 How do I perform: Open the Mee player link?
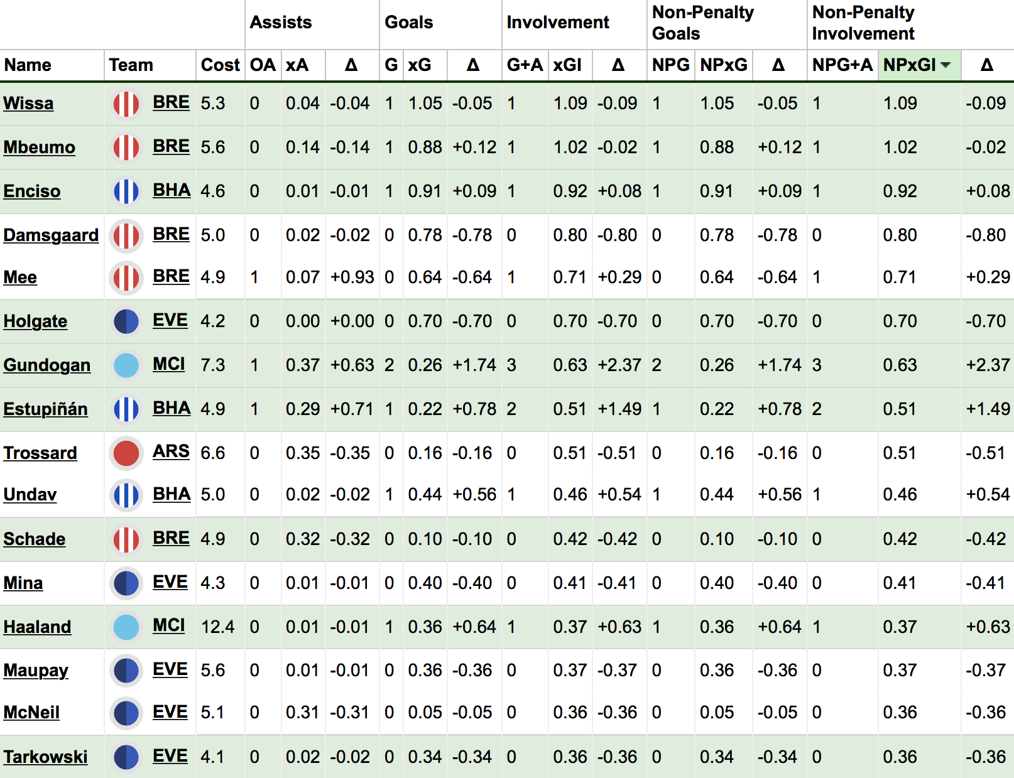coord(20,278)
